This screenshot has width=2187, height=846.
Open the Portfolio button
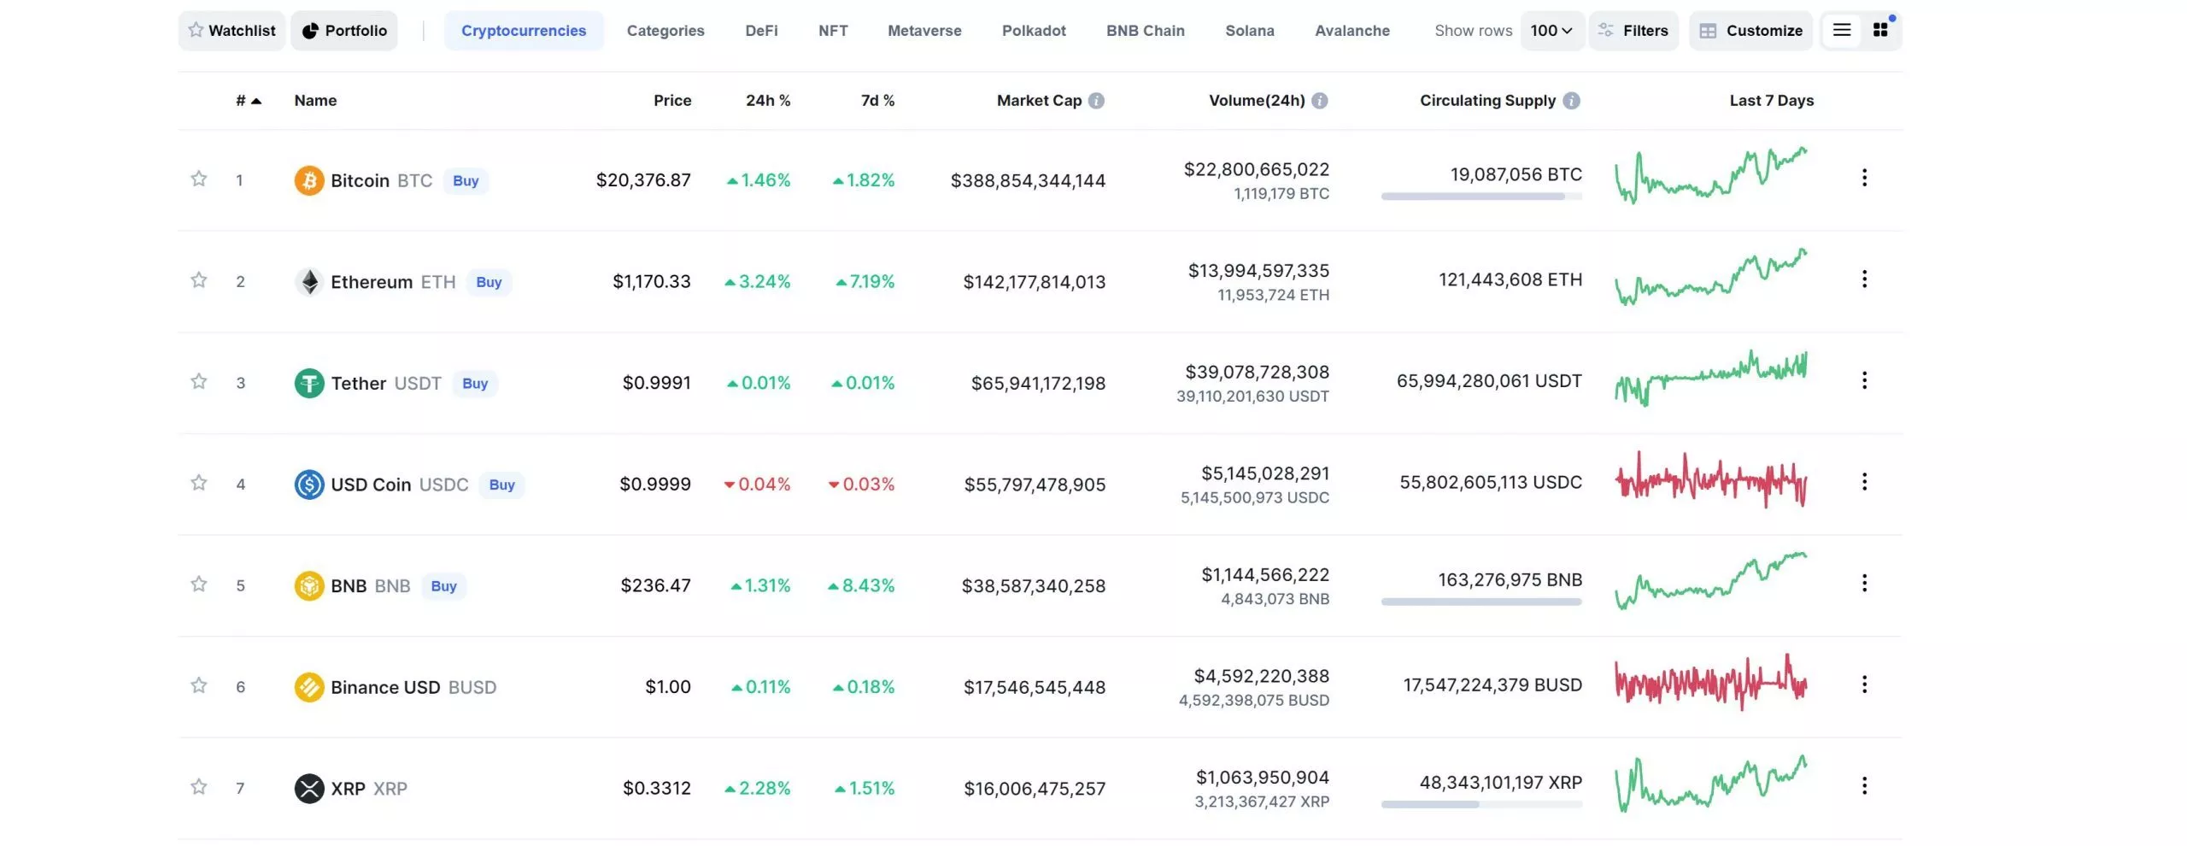(344, 31)
